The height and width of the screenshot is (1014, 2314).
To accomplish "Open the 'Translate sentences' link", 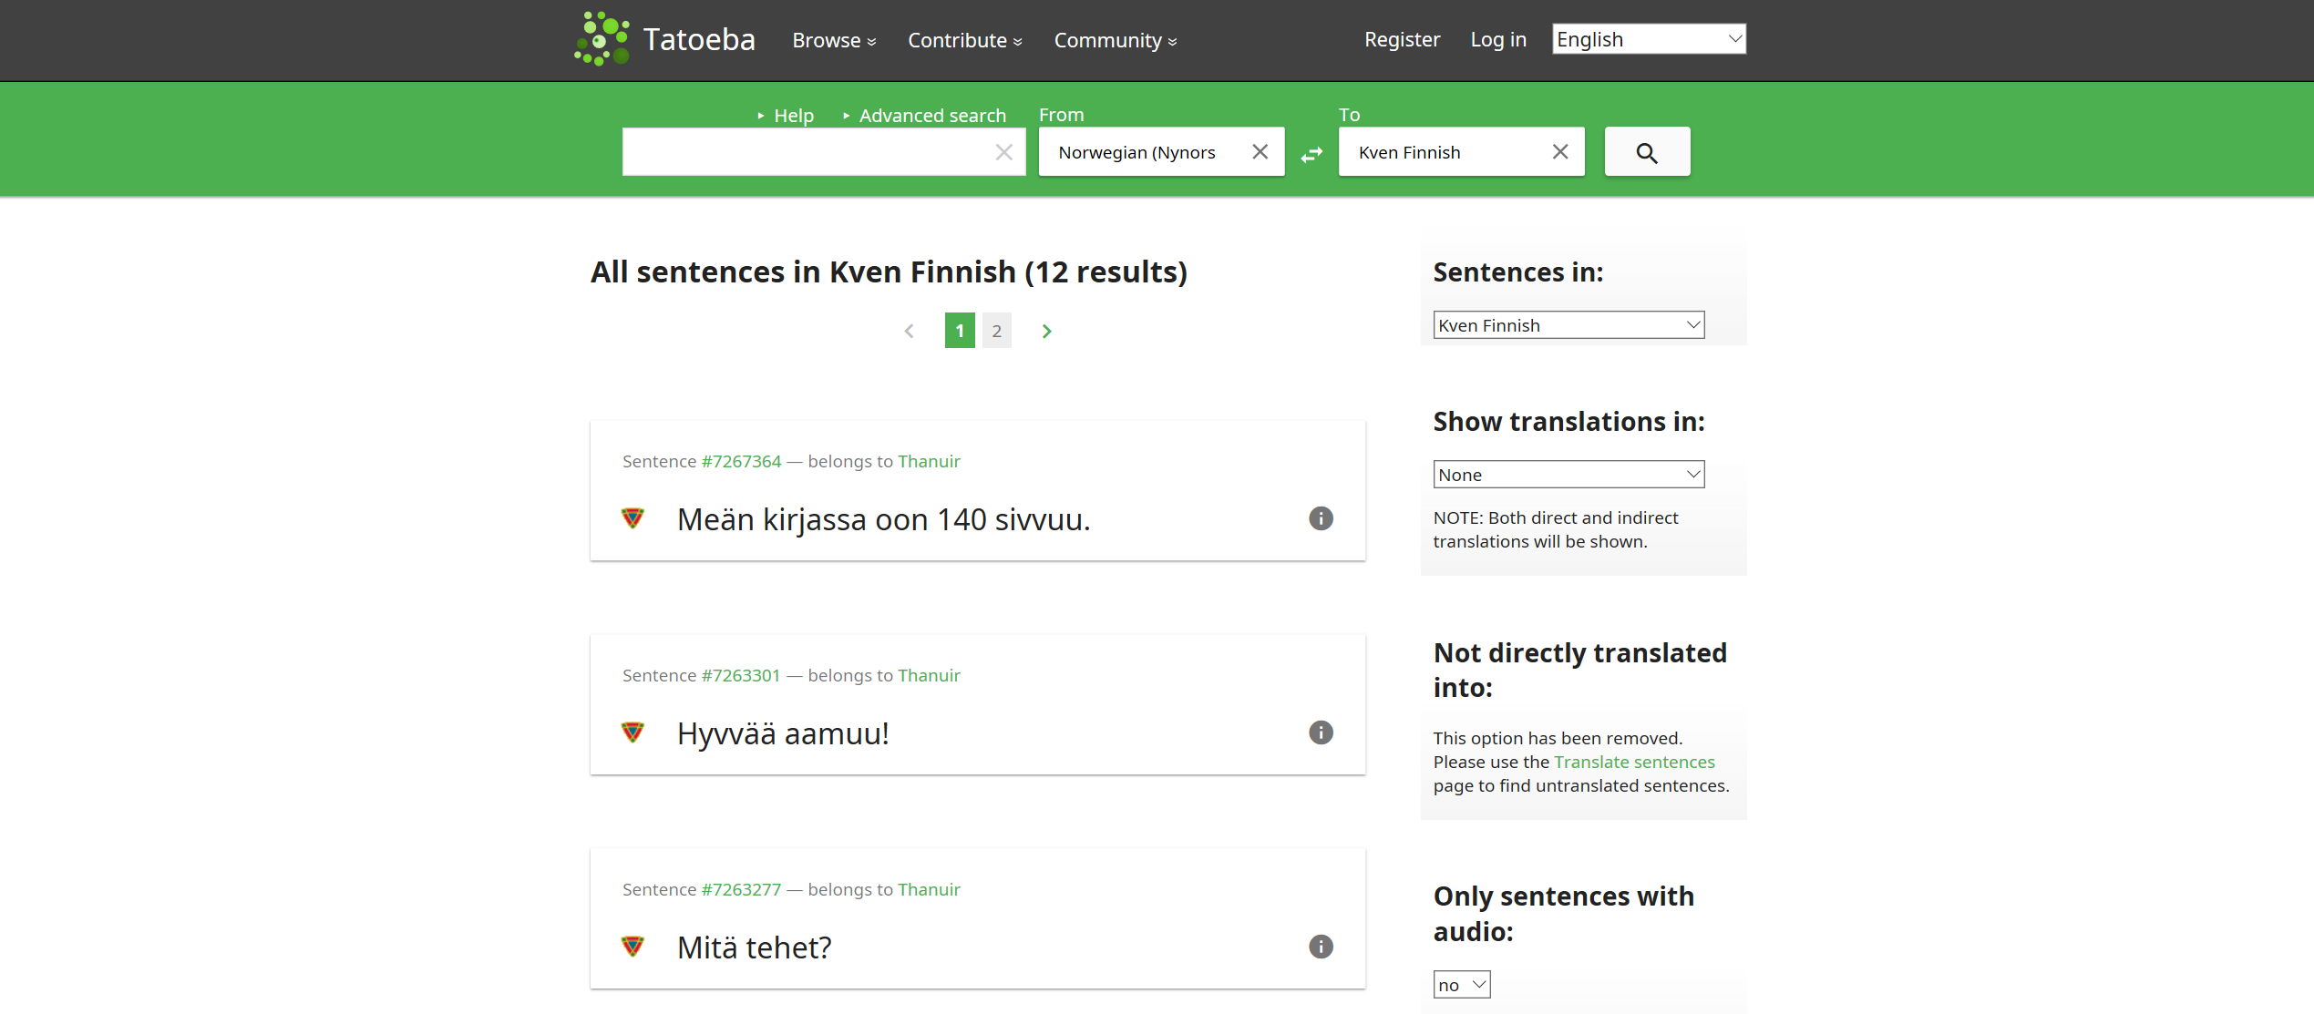I will pos(1633,762).
